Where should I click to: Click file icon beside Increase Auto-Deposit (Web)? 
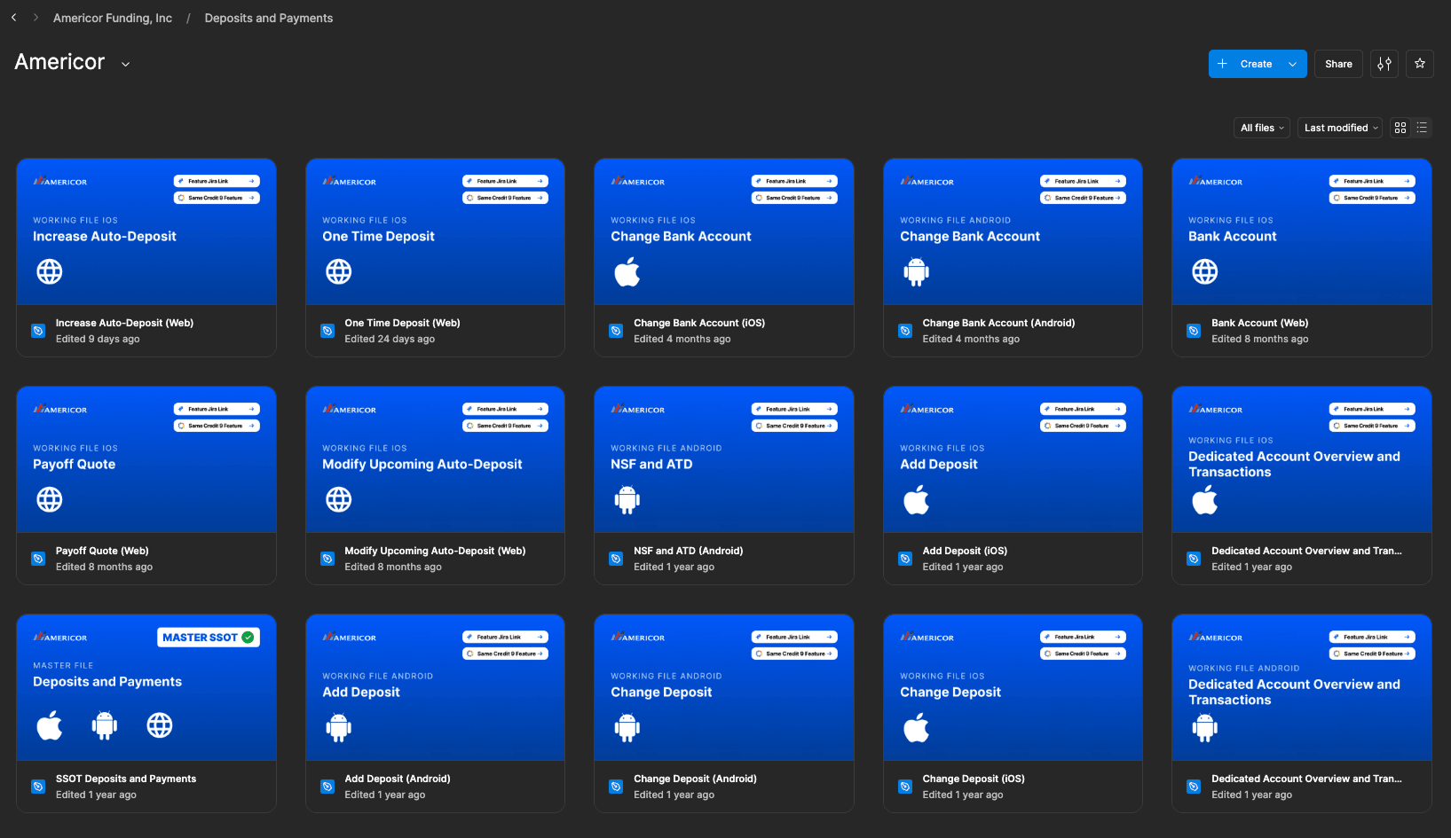(x=38, y=331)
